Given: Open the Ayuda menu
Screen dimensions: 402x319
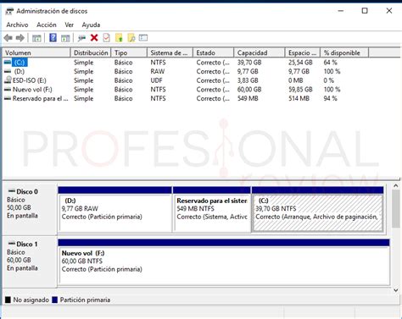Looking at the screenshot, I should (91, 25).
